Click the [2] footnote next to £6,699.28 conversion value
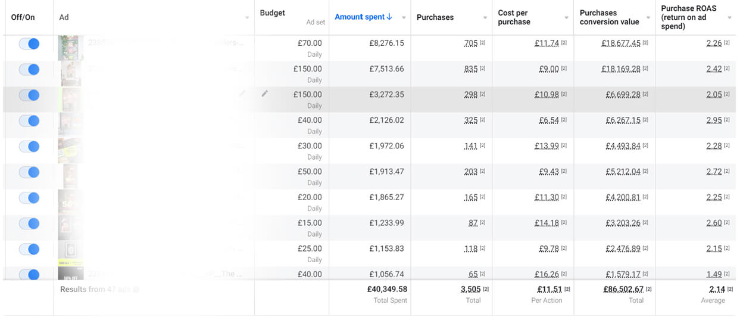The height and width of the screenshot is (317, 740). (645, 94)
